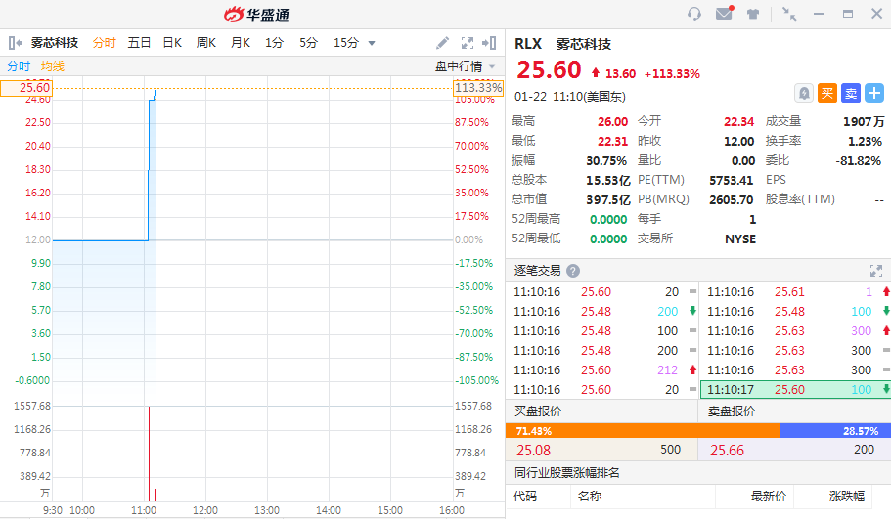891x519 pixels.
Task: Minimize the 华盛通 window
Action: [x=819, y=14]
